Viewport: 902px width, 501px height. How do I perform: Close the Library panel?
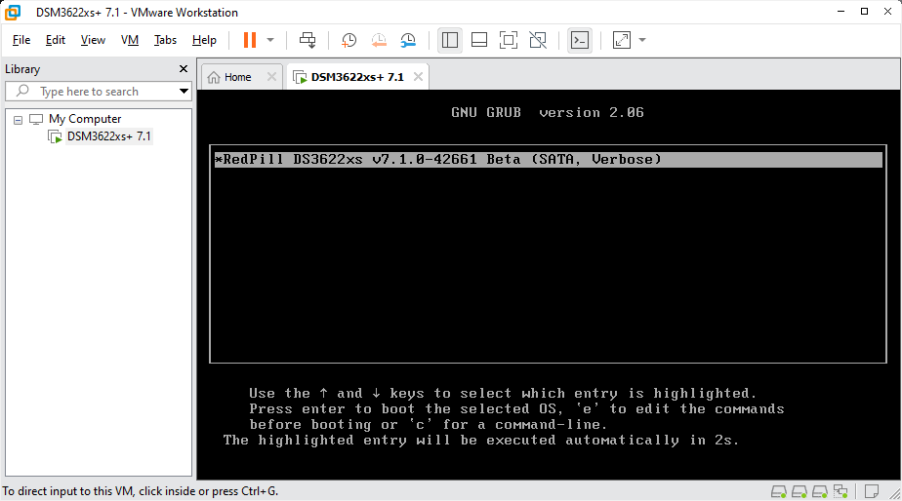184,69
